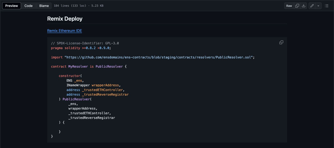This screenshot has width=334, height=148.
Task: Click the INameWrapper wrapperAddress parameter
Action: [93, 85]
